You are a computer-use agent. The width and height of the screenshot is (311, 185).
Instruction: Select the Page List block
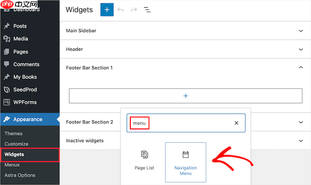pos(145,160)
